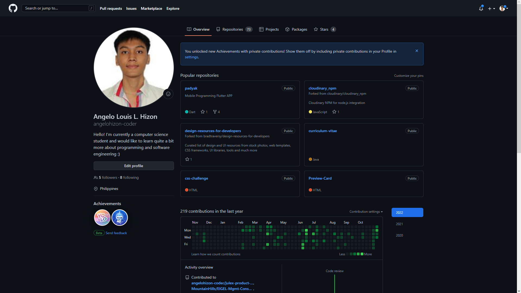Expand Contribution settings dropdown
The height and width of the screenshot is (293, 521).
(x=366, y=212)
